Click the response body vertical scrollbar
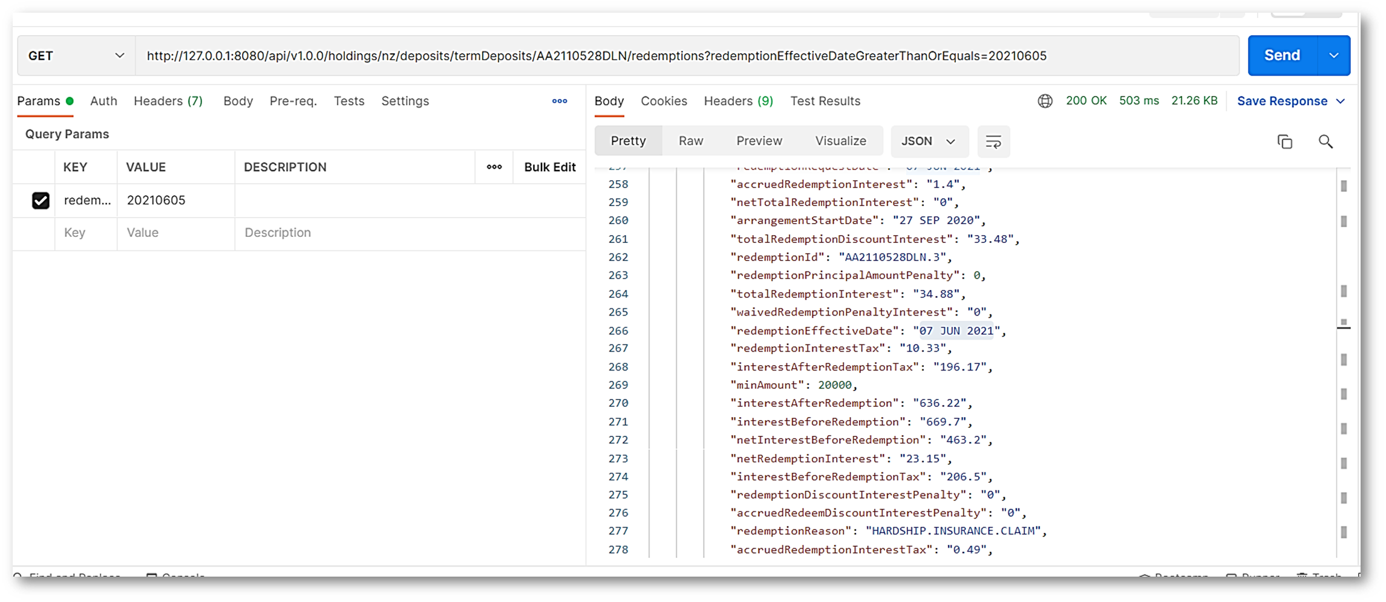Image resolution: width=1386 pixels, height=602 pixels. point(1343,363)
